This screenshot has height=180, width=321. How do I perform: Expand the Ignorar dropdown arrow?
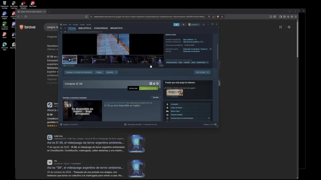[x=116, y=72]
